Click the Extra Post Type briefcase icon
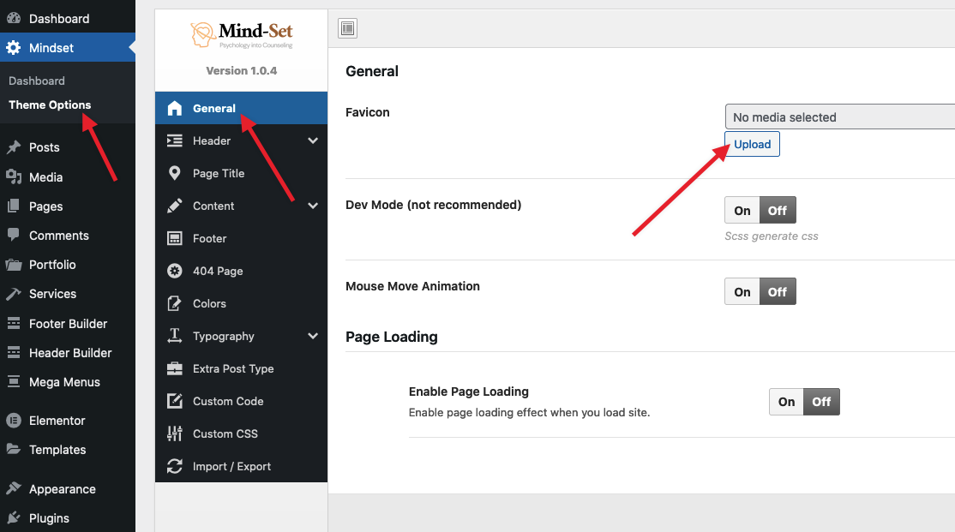The image size is (955, 532). point(175,368)
